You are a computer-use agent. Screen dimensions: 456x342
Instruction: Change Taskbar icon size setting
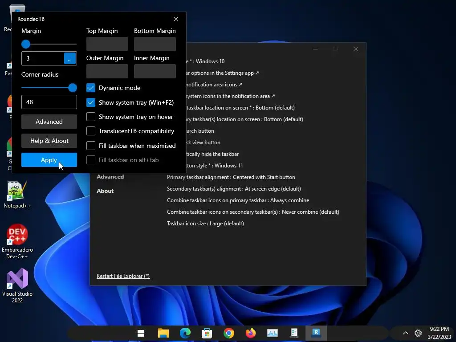point(205,224)
